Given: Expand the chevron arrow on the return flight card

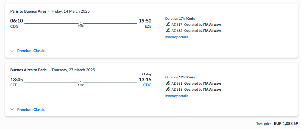Looking at the screenshot, I should click(12, 110).
